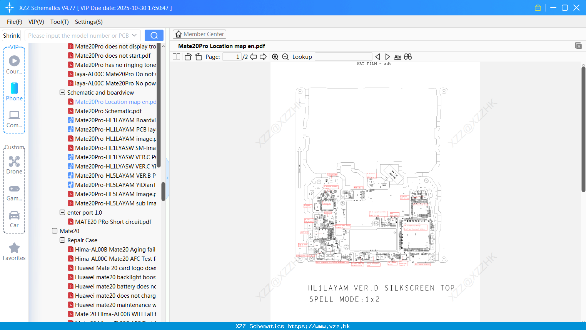The image size is (586, 330).
Task: Select the Drone category
Action: [x=14, y=165]
